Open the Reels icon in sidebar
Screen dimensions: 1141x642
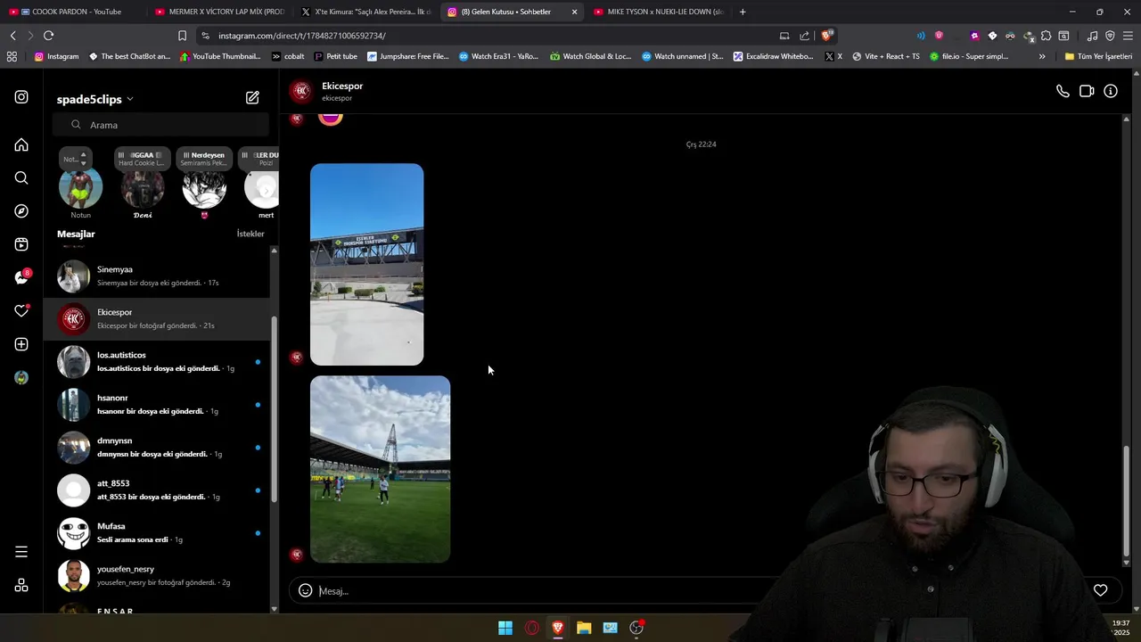[21, 244]
